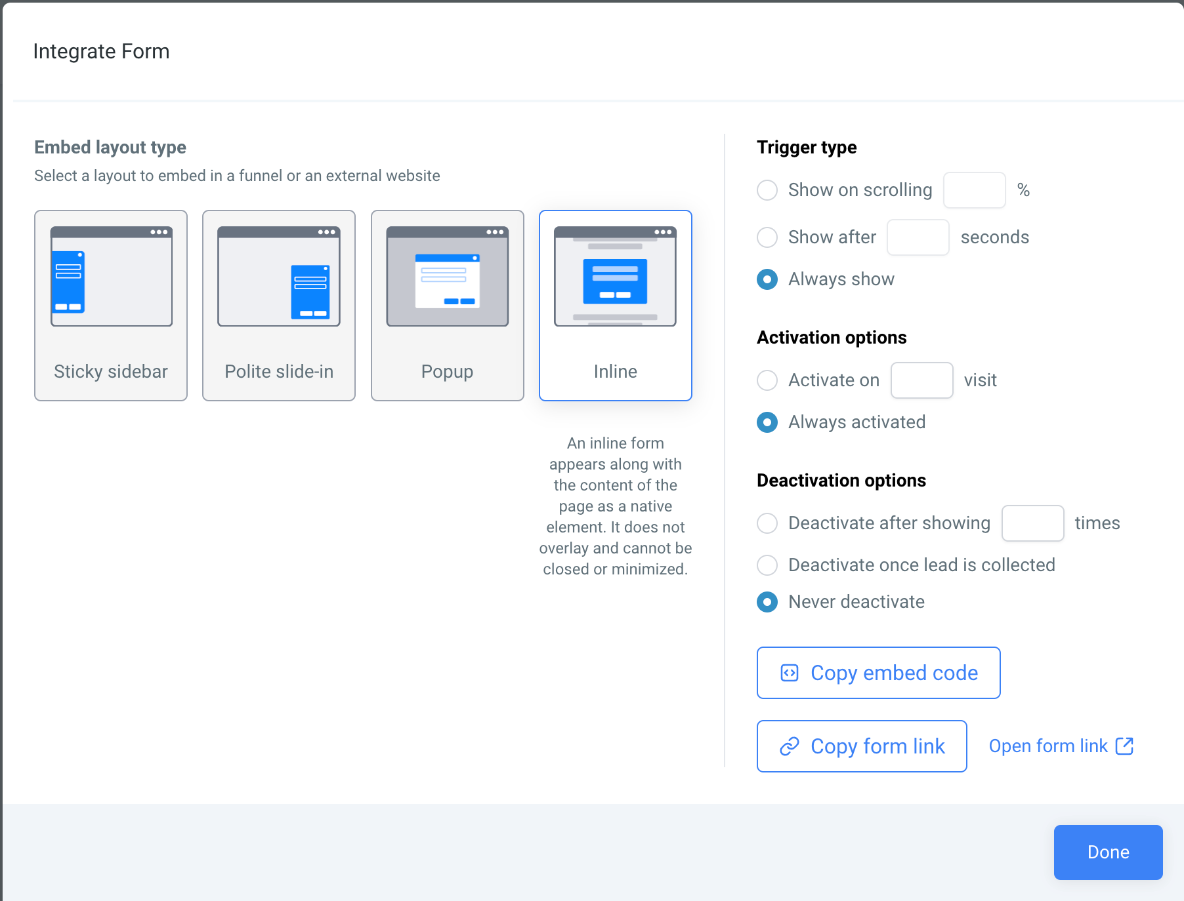Choose the Always show trigger option
This screenshot has height=901, width=1184.
pyautogui.click(x=767, y=279)
